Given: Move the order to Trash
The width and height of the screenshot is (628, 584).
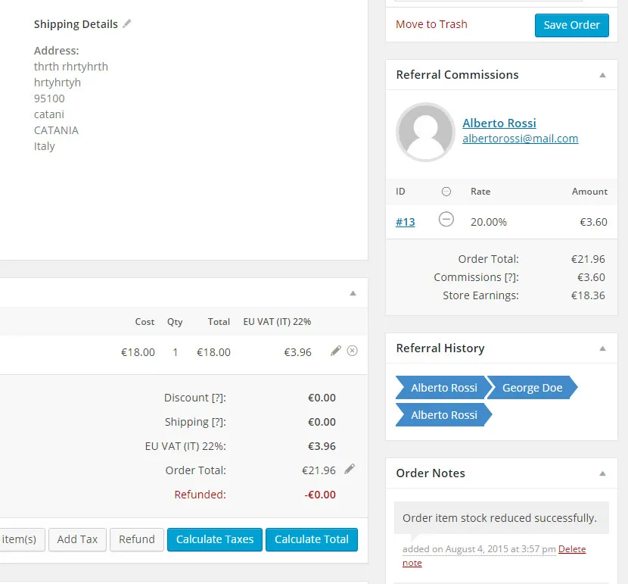Looking at the screenshot, I should [431, 23].
